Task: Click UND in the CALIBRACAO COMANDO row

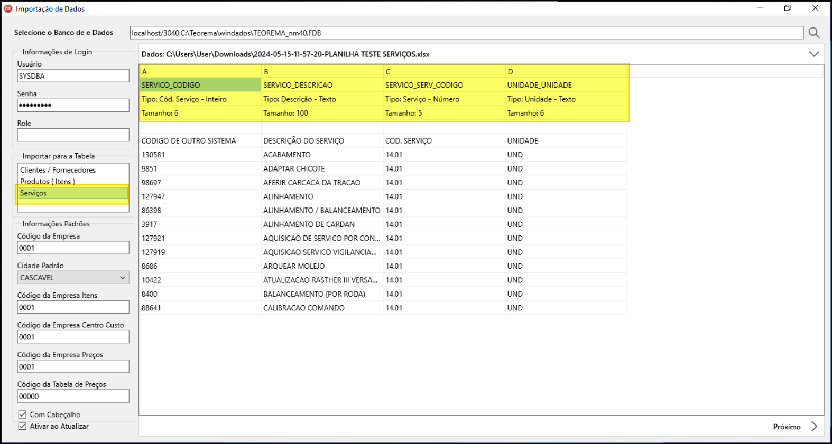Action: click(566, 308)
